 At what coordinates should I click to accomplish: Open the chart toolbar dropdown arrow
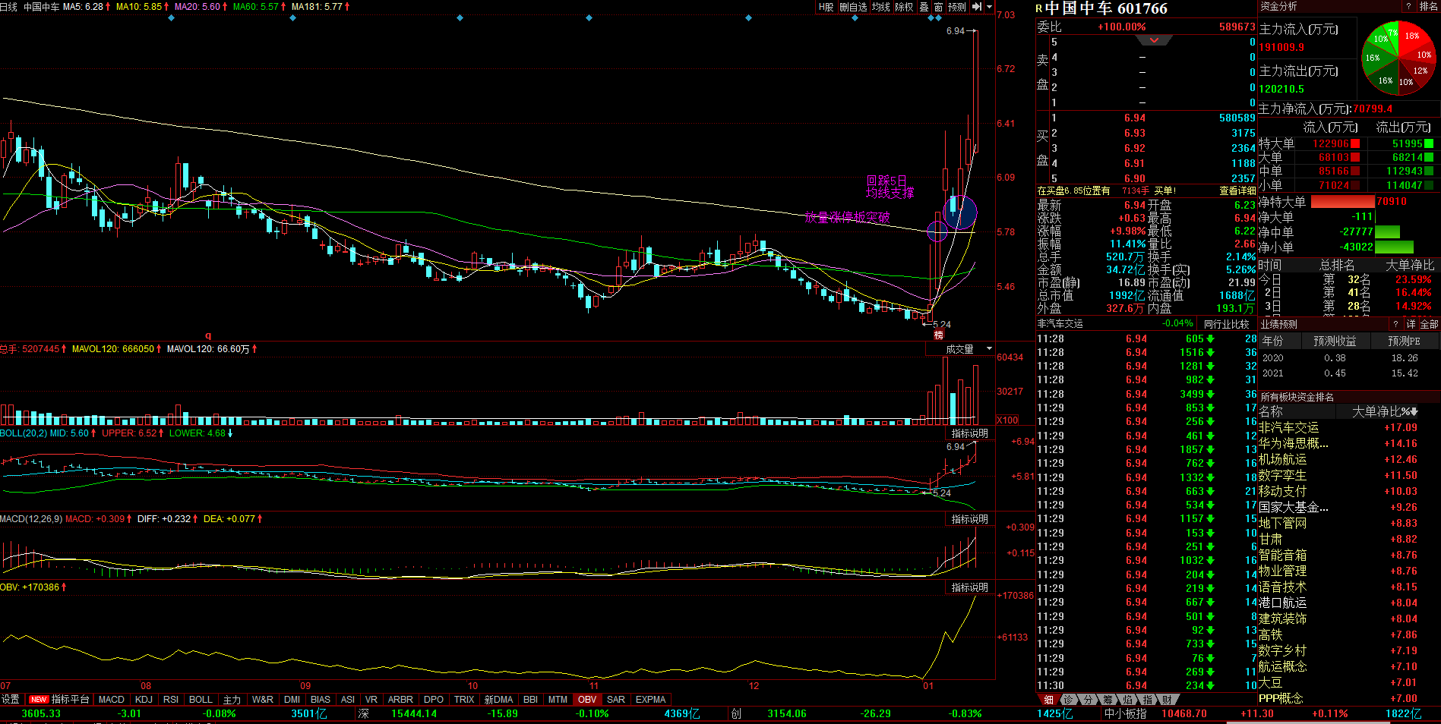pos(989,7)
